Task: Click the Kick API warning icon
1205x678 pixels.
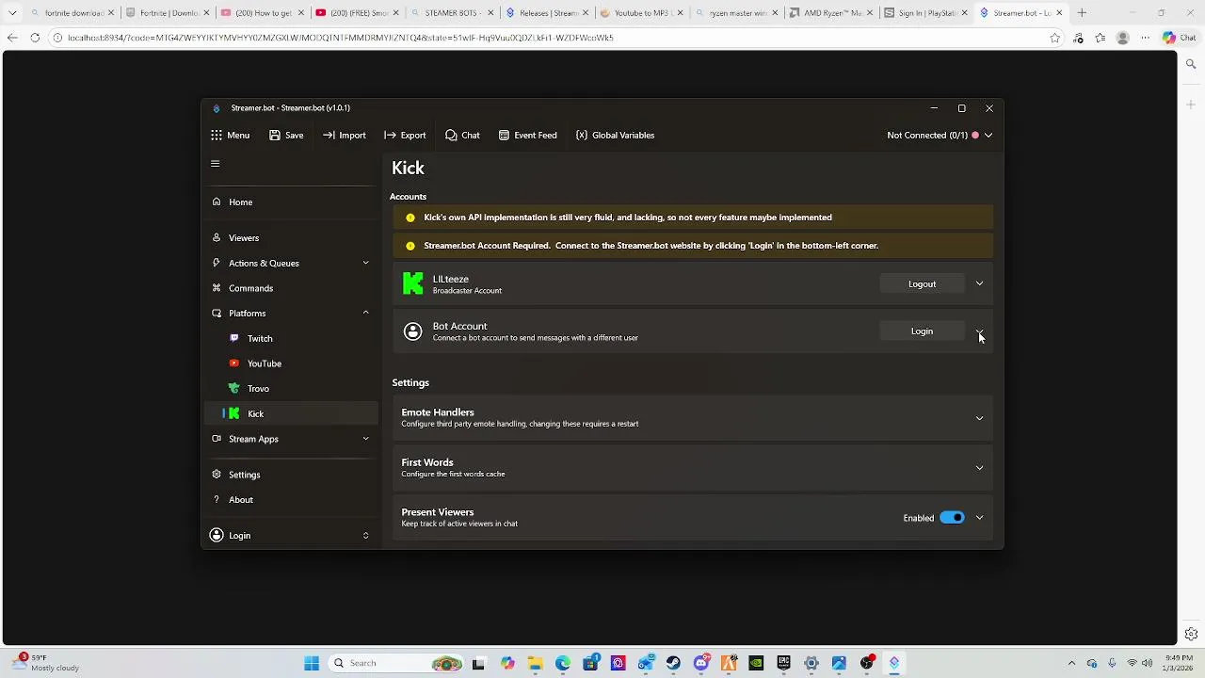Action: [410, 218]
